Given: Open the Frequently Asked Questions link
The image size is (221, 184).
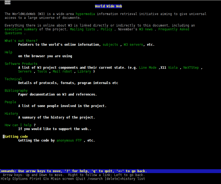Looking at the screenshot, I should tap(174, 29).
